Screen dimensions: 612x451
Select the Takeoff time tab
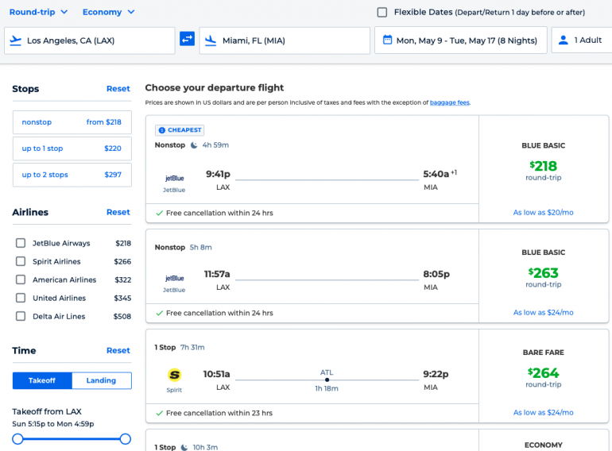click(42, 380)
